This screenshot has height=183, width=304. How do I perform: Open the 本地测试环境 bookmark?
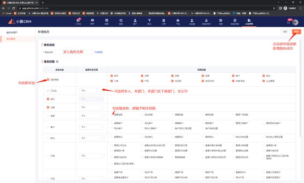pyautogui.click(x=118, y=13)
